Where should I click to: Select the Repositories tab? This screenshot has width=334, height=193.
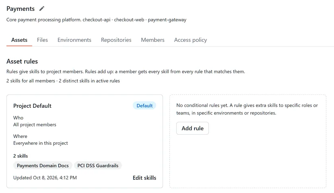point(116,40)
